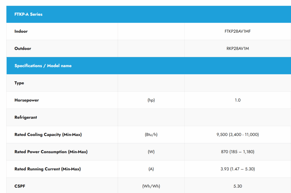Click outdoor model RKP28AV1M
The height and width of the screenshot is (193, 291).
coord(238,48)
